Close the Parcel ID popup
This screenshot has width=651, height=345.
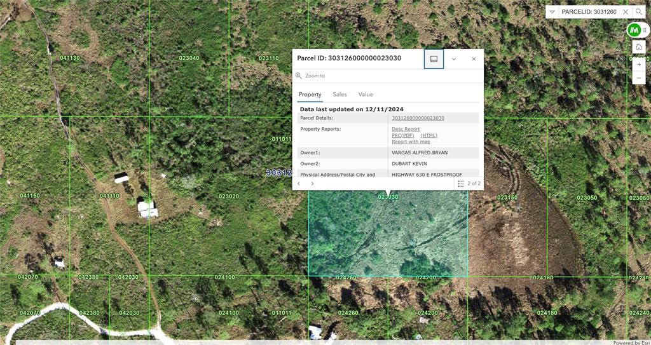click(474, 58)
